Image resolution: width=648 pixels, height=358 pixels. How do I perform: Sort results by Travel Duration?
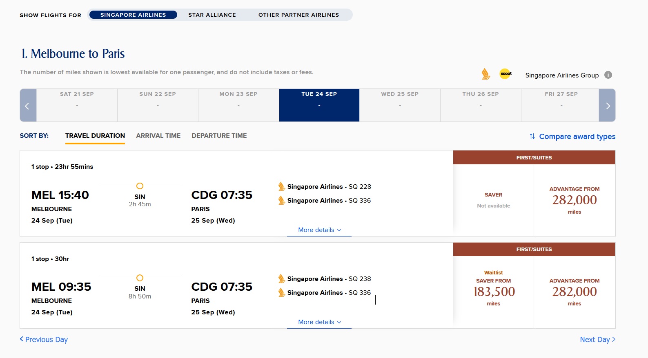[x=95, y=136]
